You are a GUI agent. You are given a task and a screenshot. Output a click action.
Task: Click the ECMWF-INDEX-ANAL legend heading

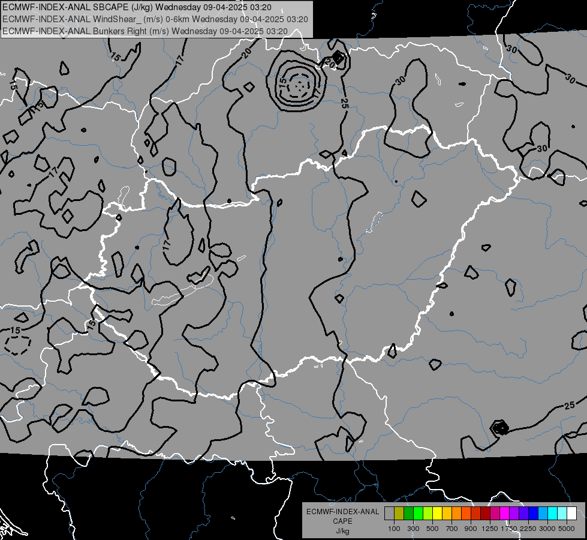pos(342,512)
